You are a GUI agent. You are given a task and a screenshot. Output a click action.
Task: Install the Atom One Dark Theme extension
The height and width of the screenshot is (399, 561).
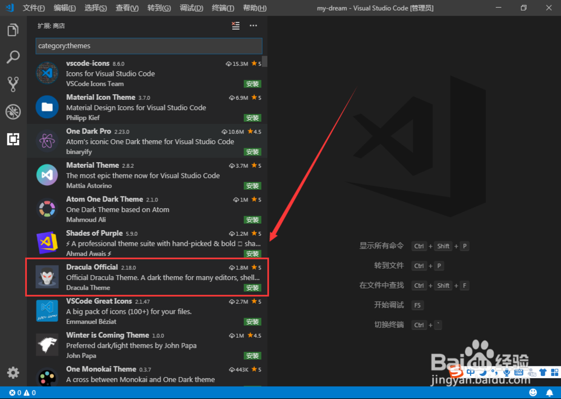pyautogui.click(x=252, y=220)
